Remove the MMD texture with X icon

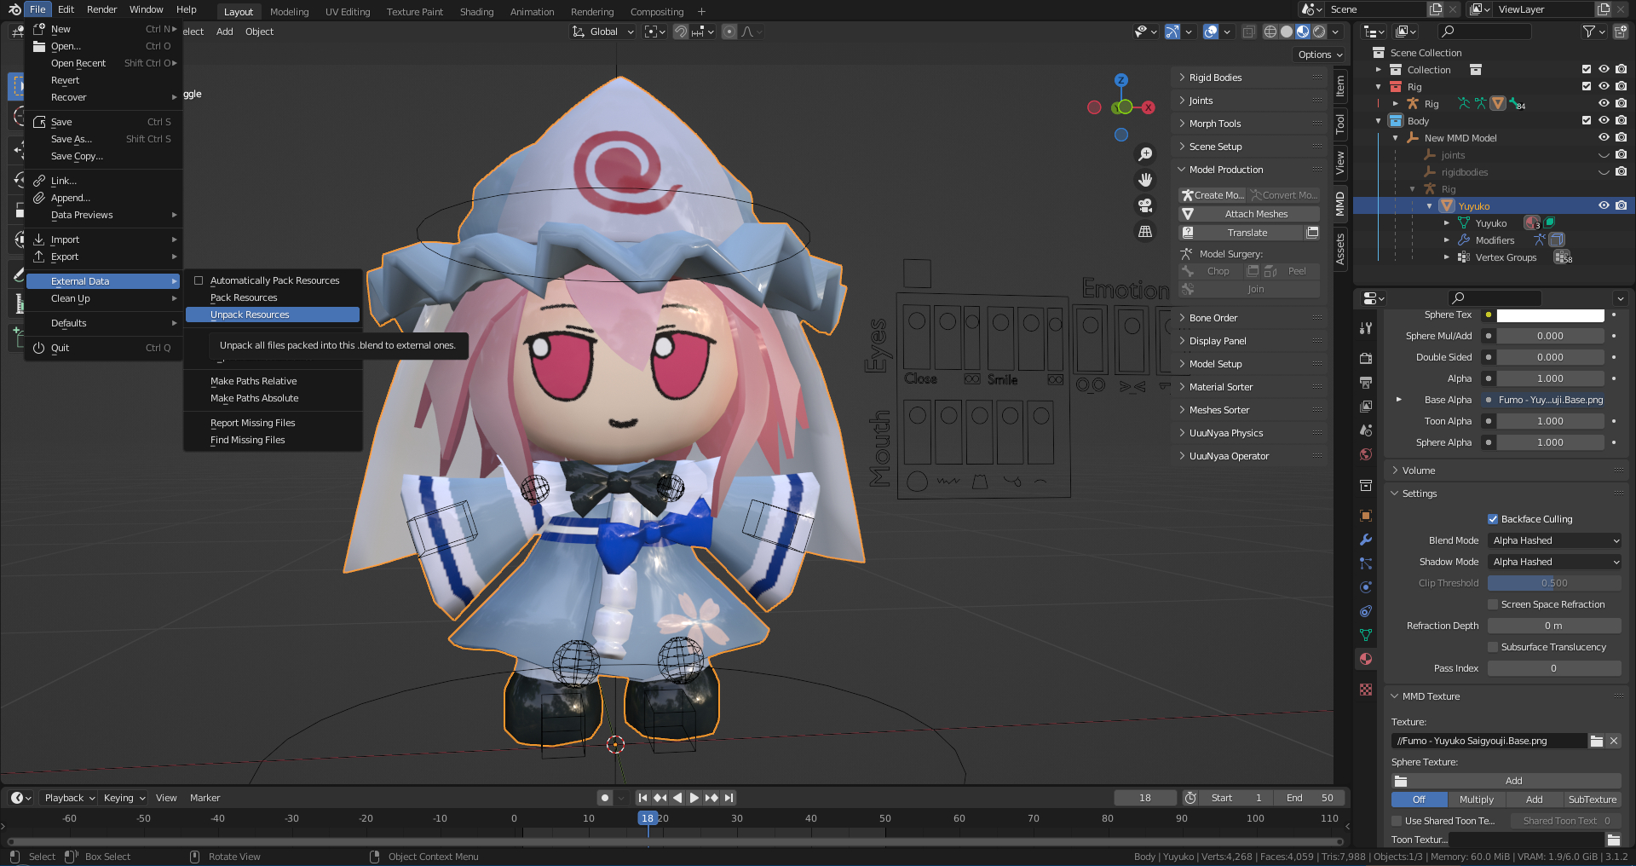click(x=1613, y=741)
